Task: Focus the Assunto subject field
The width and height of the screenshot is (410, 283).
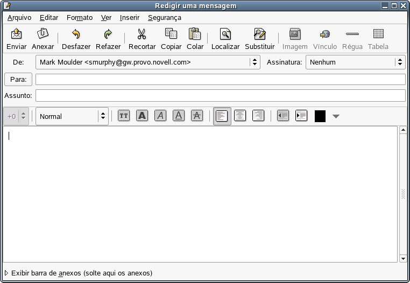Action: 221,95
